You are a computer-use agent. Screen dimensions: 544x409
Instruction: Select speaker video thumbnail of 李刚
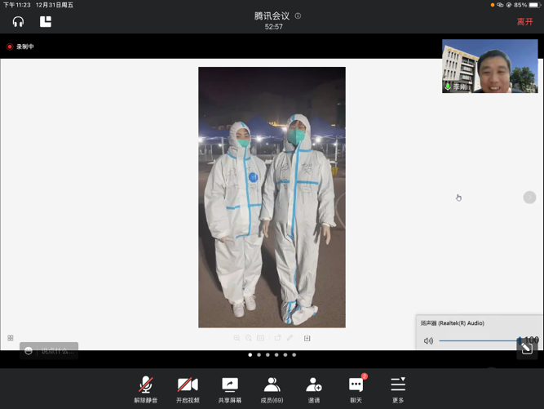(x=489, y=66)
